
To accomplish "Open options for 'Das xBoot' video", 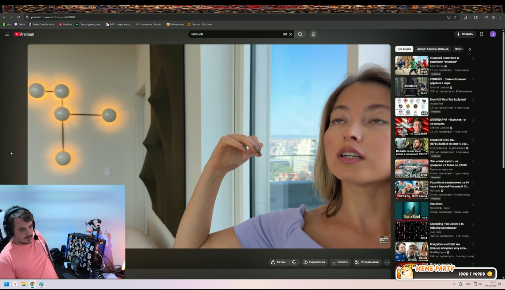I will (x=473, y=204).
